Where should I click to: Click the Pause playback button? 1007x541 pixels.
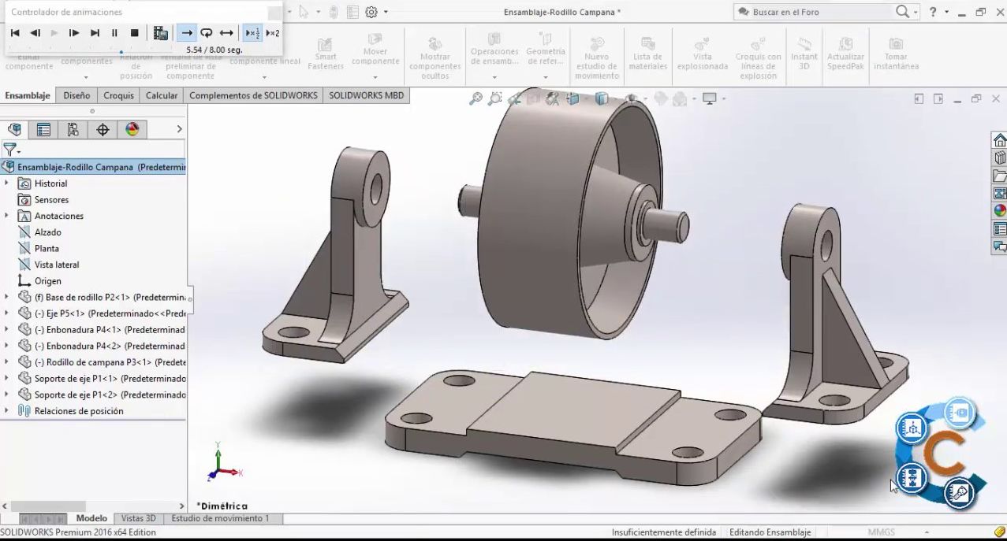pyautogui.click(x=114, y=32)
